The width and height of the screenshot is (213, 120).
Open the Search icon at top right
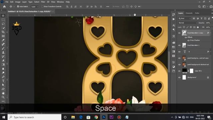(199, 7)
